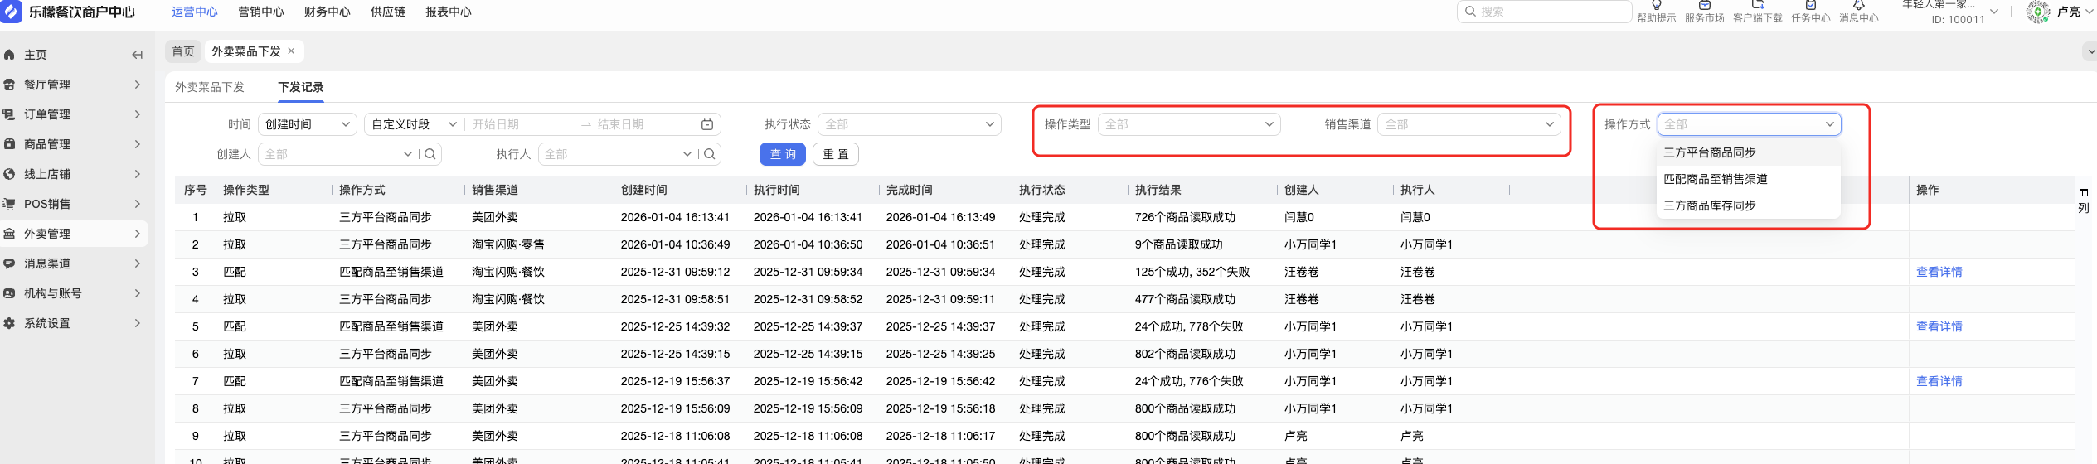The width and height of the screenshot is (2097, 464).
Task: Click the 线上店铺 globe icon
Action: [x=9, y=174]
